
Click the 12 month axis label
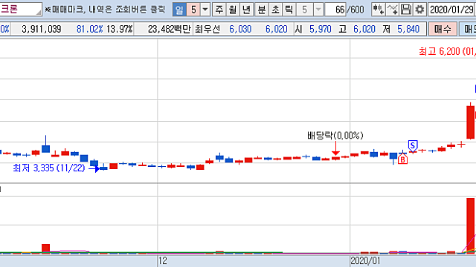pos(163,260)
